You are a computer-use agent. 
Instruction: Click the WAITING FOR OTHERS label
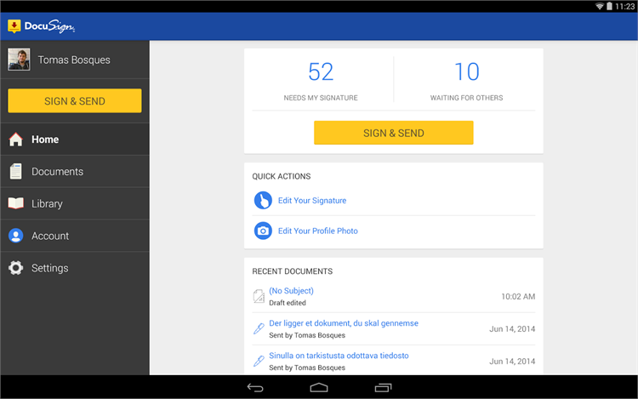pyautogui.click(x=467, y=98)
